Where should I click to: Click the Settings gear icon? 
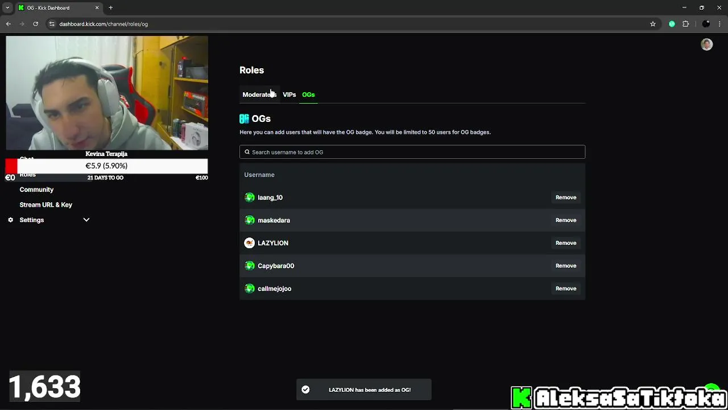pyautogui.click(x=10, y=220)
